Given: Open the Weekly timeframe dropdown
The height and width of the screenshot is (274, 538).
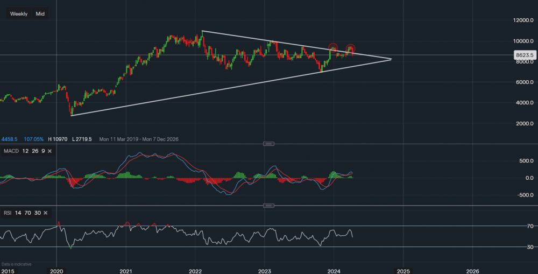Looking at the screenshot, I should (19, 14).
